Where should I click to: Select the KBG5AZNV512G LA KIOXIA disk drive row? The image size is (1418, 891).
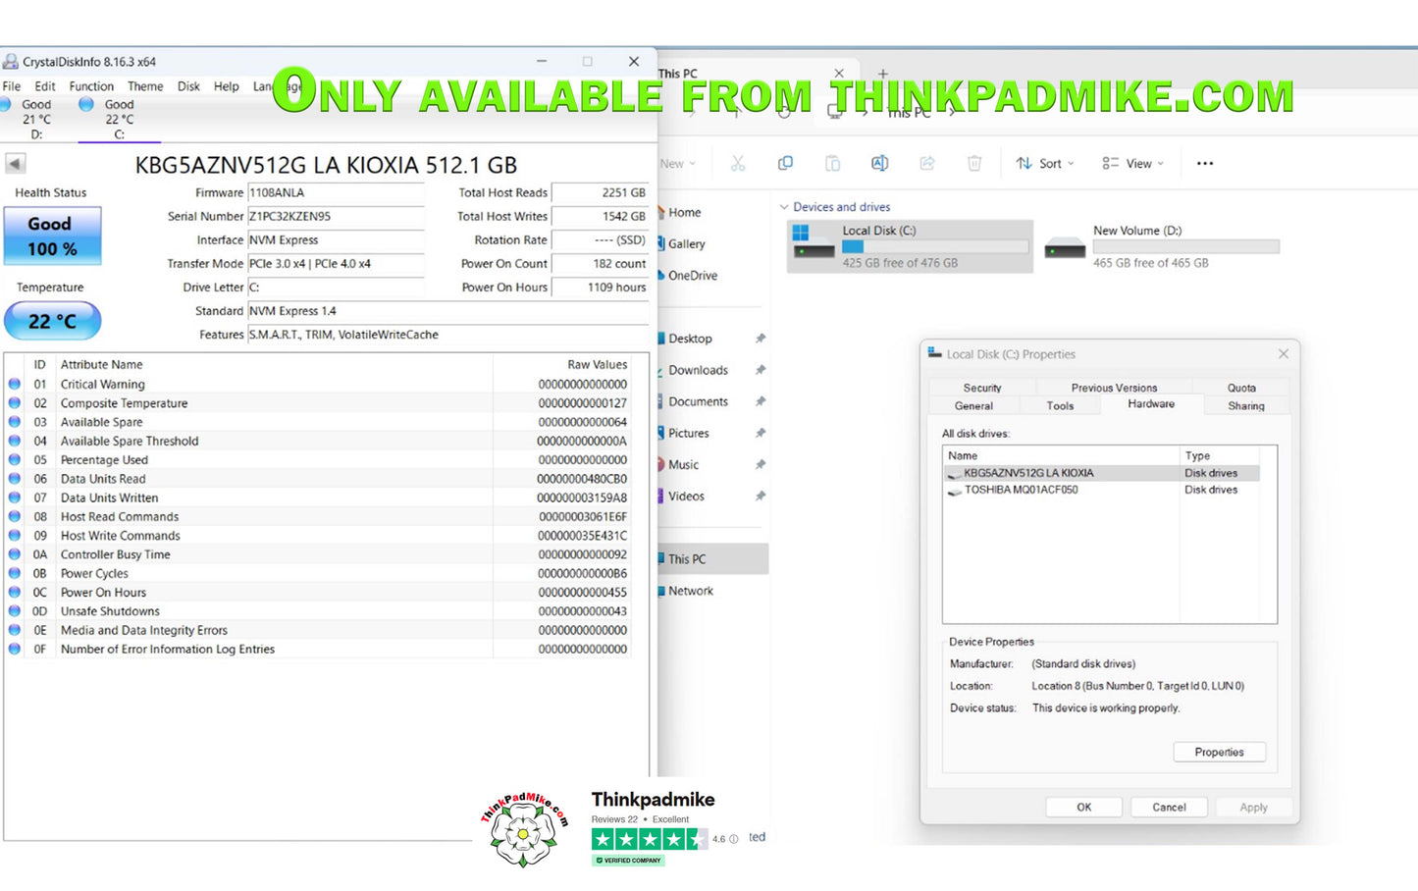1101,473
